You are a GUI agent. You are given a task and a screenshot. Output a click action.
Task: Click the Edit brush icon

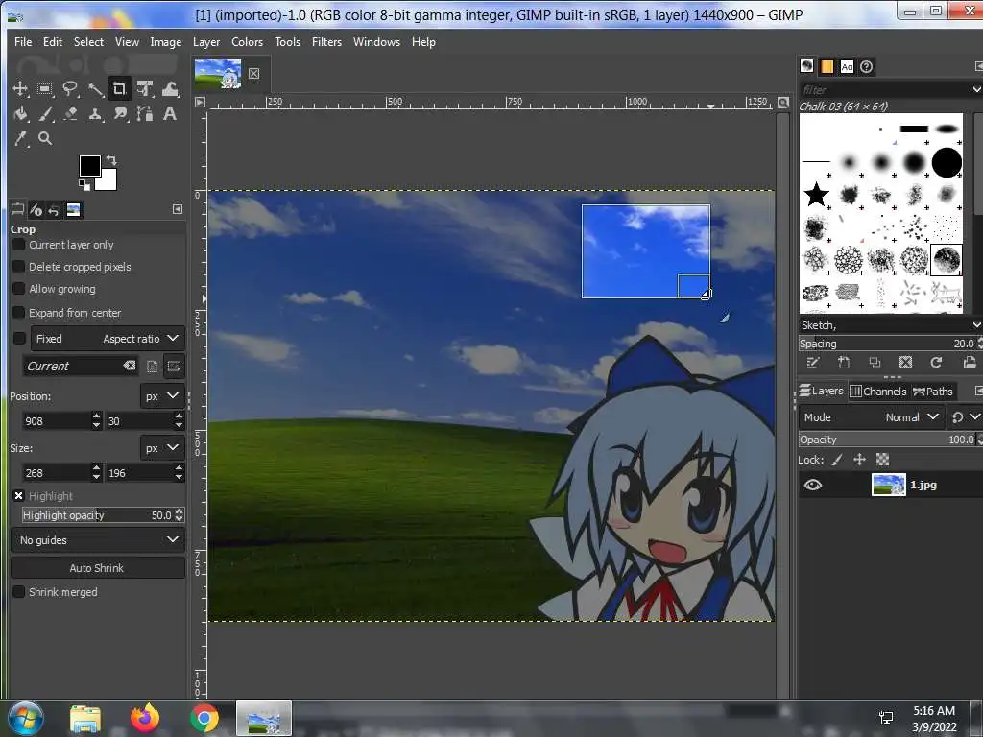pos(812,362)
